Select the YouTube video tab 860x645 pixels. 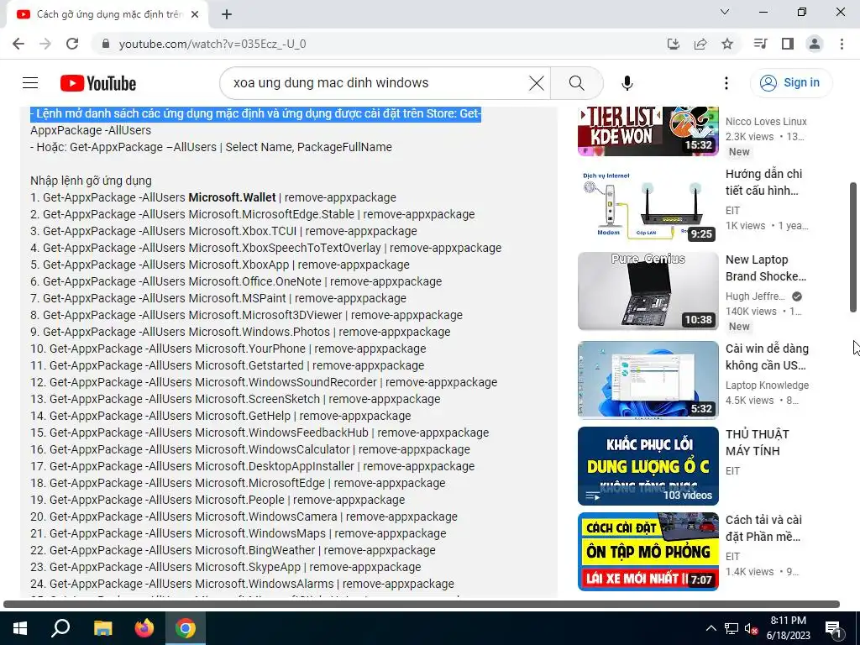click(108, 14)
